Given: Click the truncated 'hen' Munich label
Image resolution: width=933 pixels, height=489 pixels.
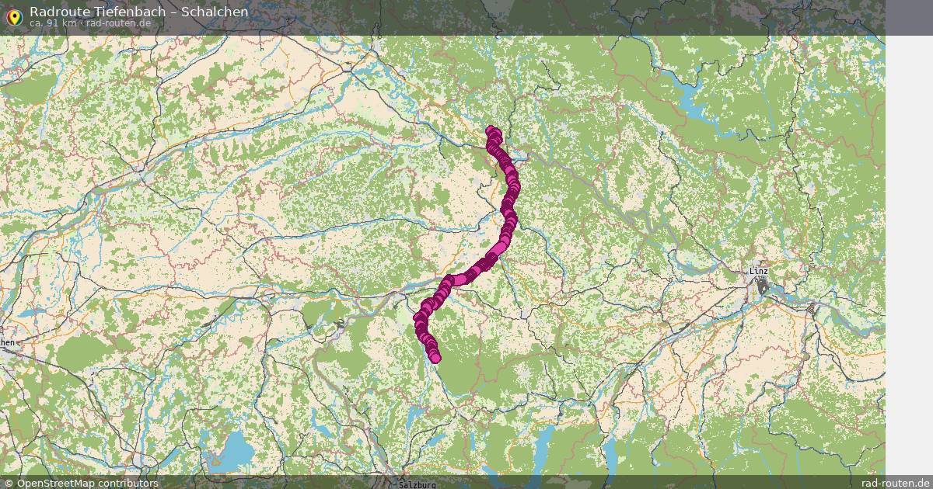Looking at the screenshot, I should click(x=7, y=342).
